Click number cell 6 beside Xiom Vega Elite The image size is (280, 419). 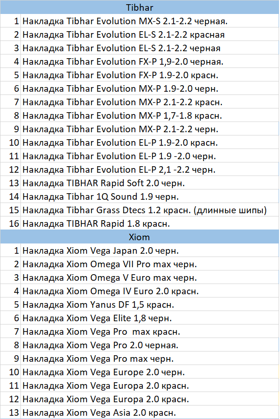[x=10, y=318]
